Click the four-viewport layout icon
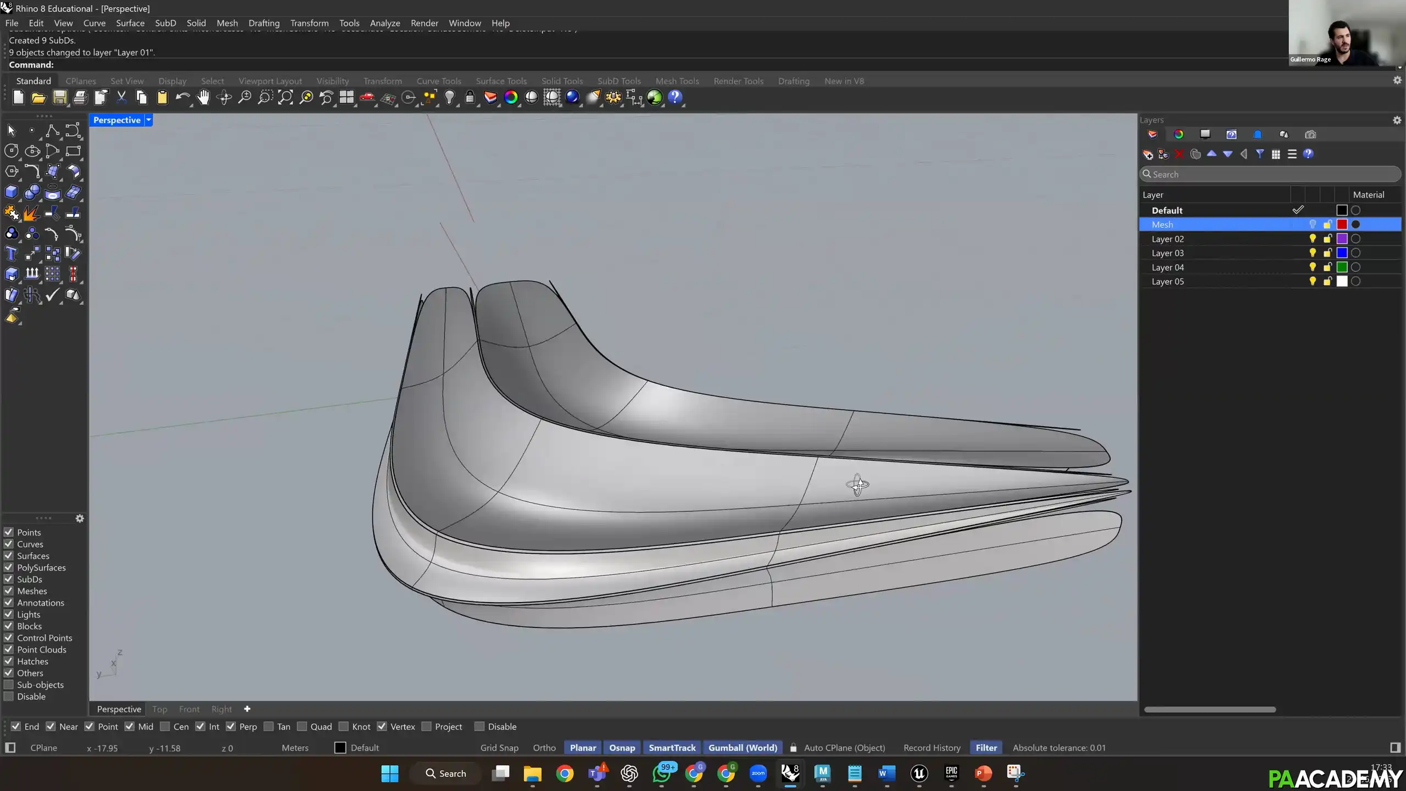The height and width of the screenshot is (791, 1406). coord(347,98)
